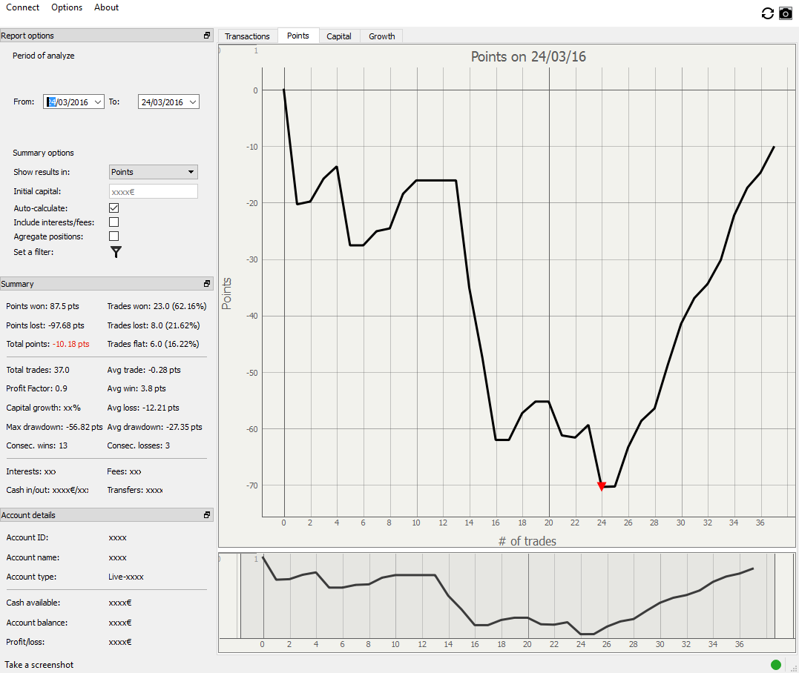Enable Include interests/fees checkbox

[x=114, y=222]
